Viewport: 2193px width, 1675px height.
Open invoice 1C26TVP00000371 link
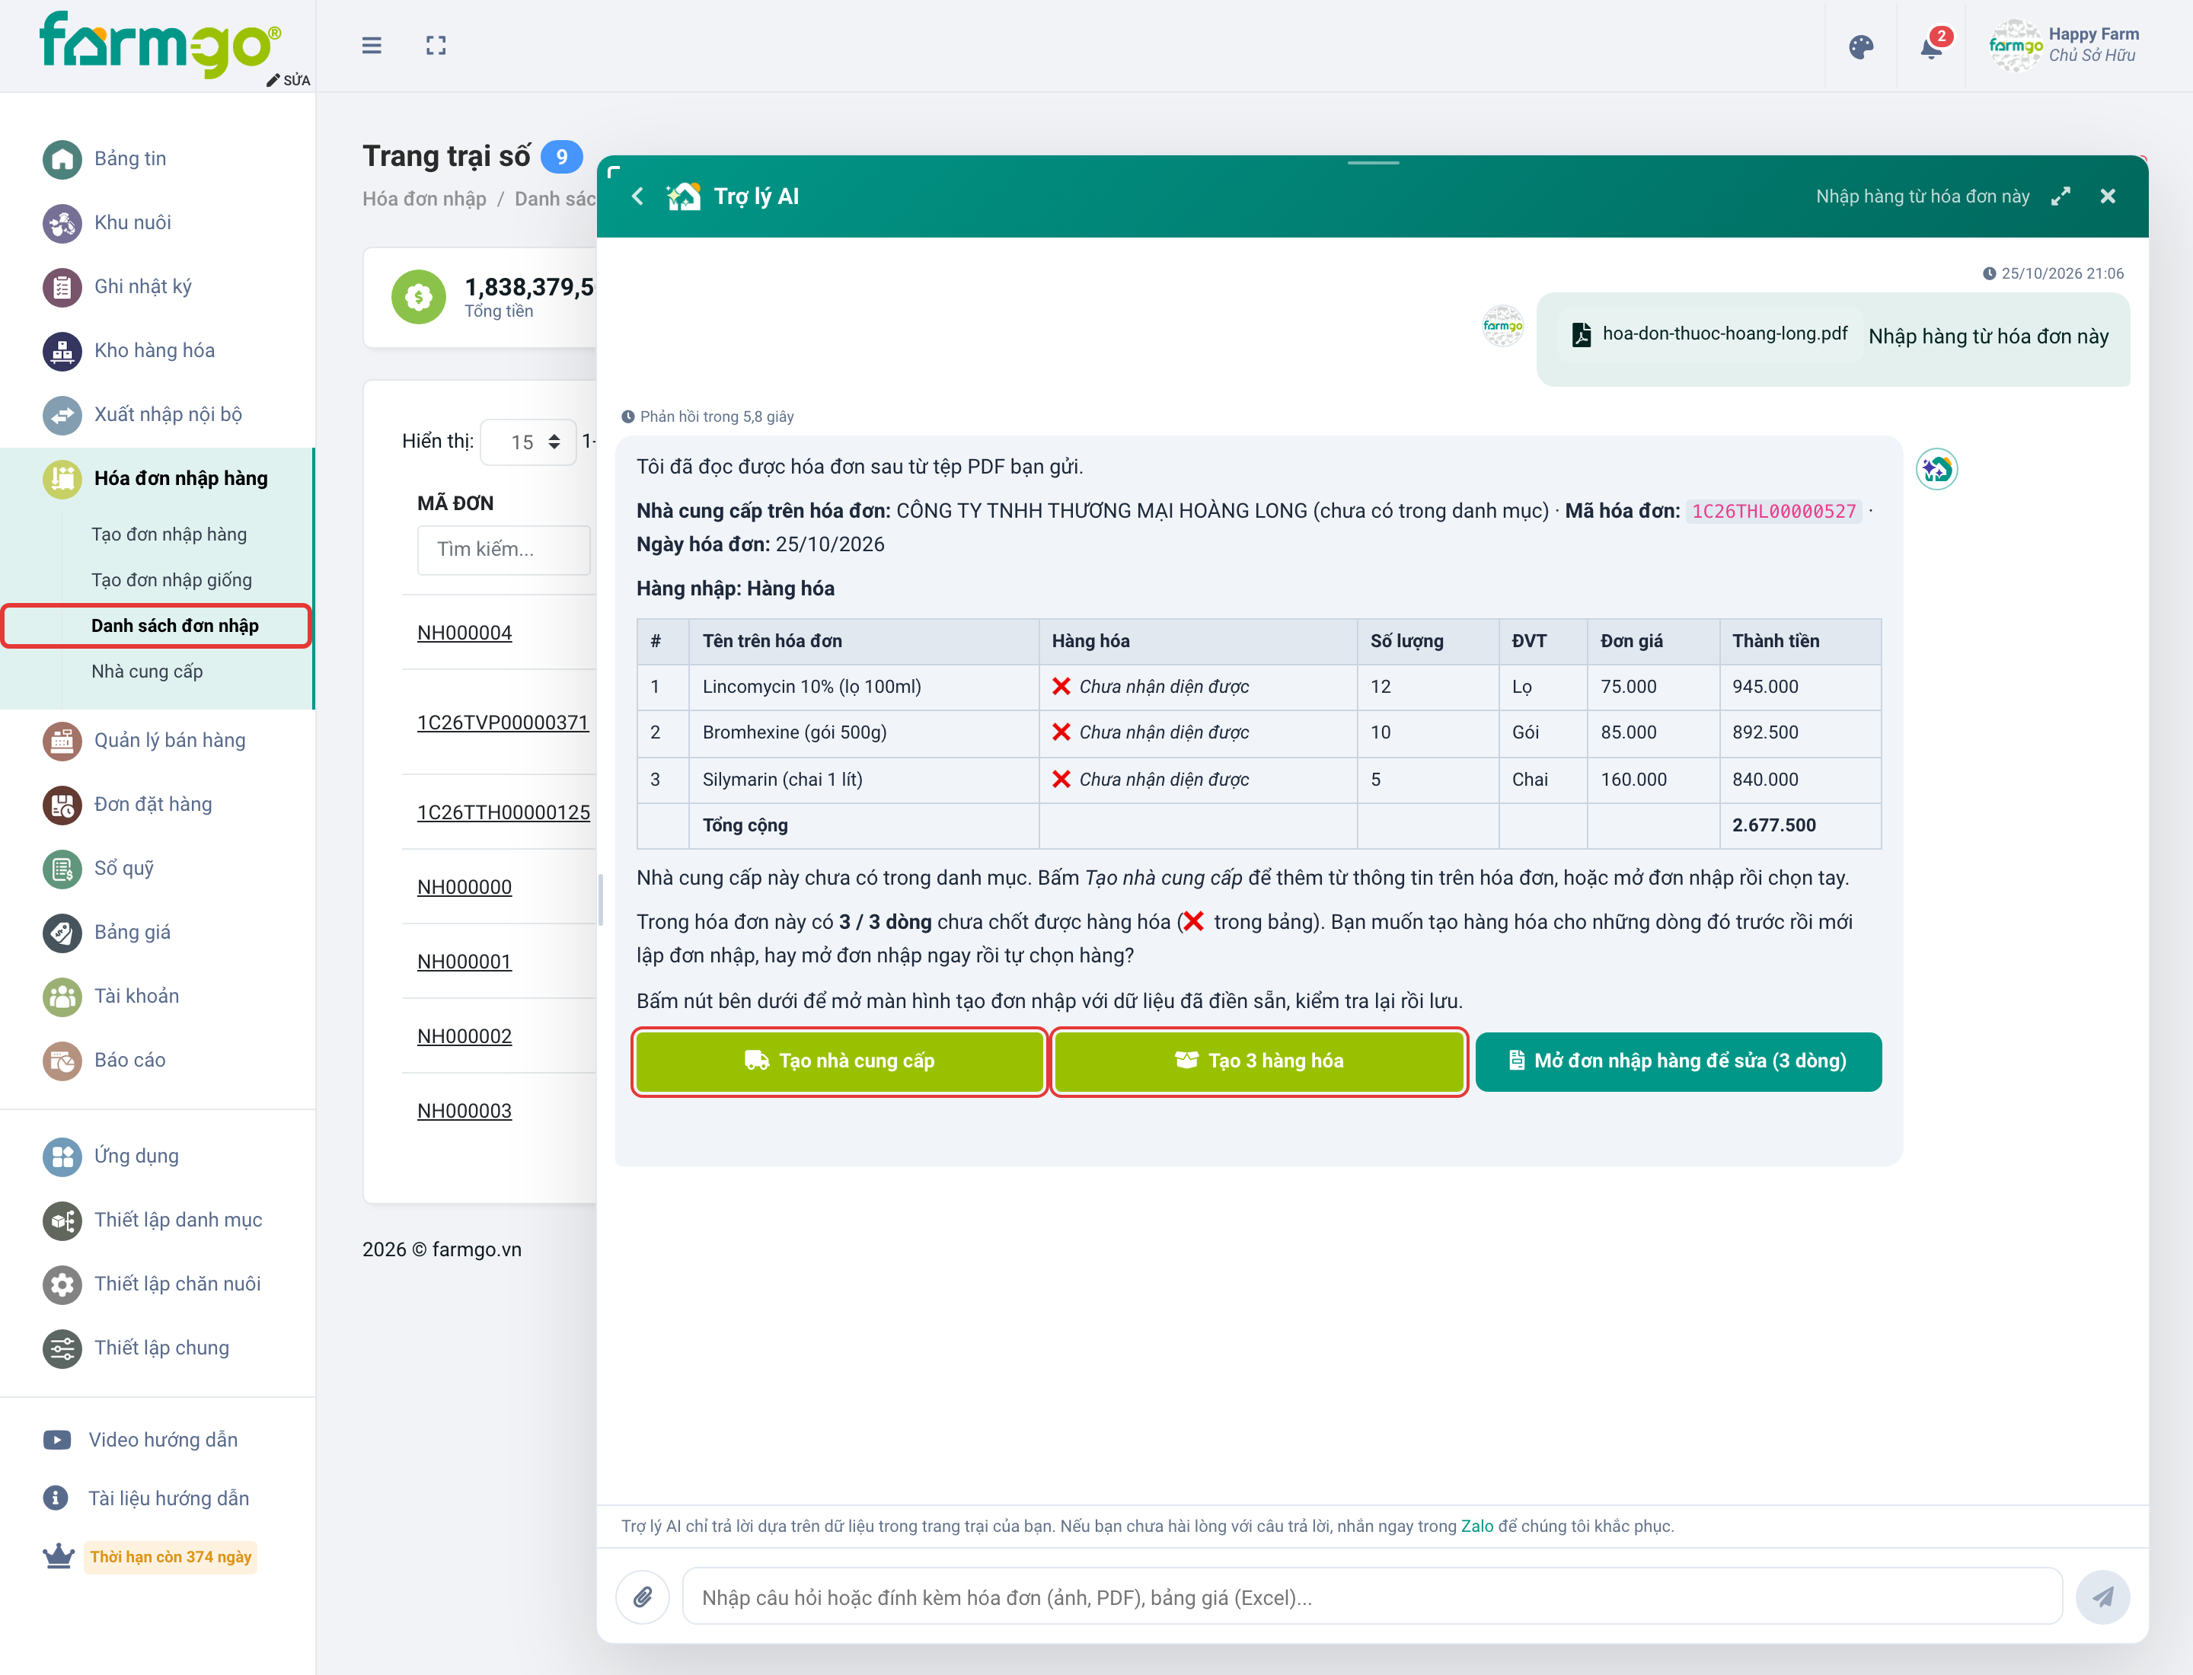[503, 723]
